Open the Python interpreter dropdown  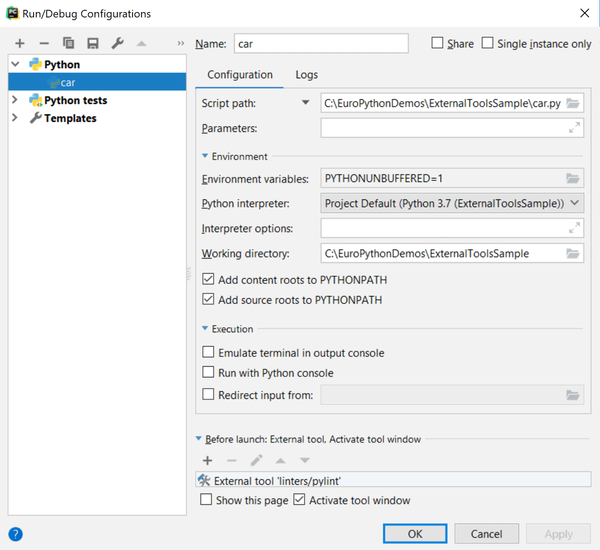pos(575,203)
